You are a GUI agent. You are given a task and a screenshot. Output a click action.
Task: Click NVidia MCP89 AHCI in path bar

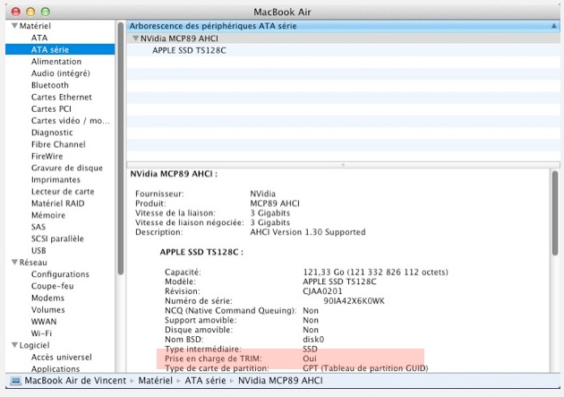(x=280, y=381)
